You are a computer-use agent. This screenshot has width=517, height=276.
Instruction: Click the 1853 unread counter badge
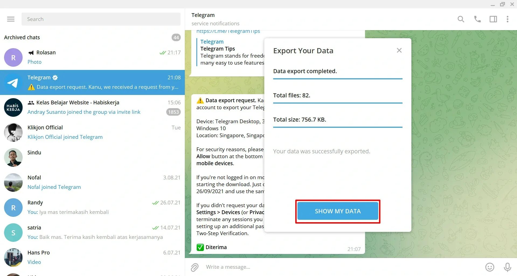[x=174, y=112]
